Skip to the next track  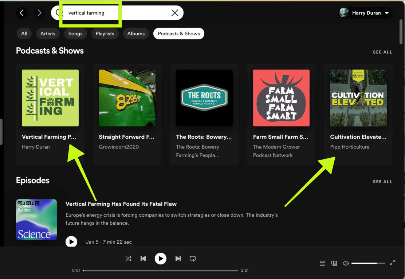[x=178, y=259]
